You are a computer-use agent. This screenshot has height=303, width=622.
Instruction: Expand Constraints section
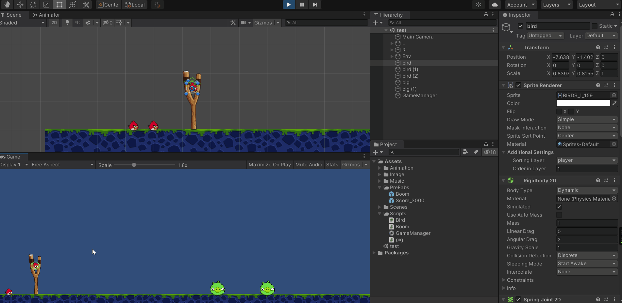(504, 280)
